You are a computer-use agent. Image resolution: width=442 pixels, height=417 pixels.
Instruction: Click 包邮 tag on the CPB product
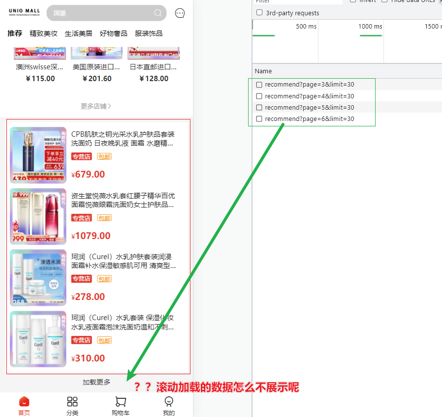(104, 156)
